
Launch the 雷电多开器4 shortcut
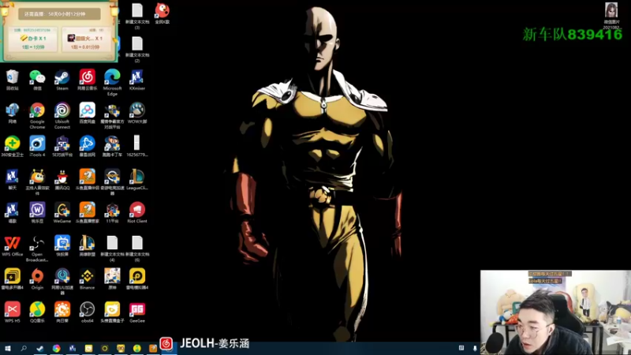pyautogui.click(x=13, y=277)
